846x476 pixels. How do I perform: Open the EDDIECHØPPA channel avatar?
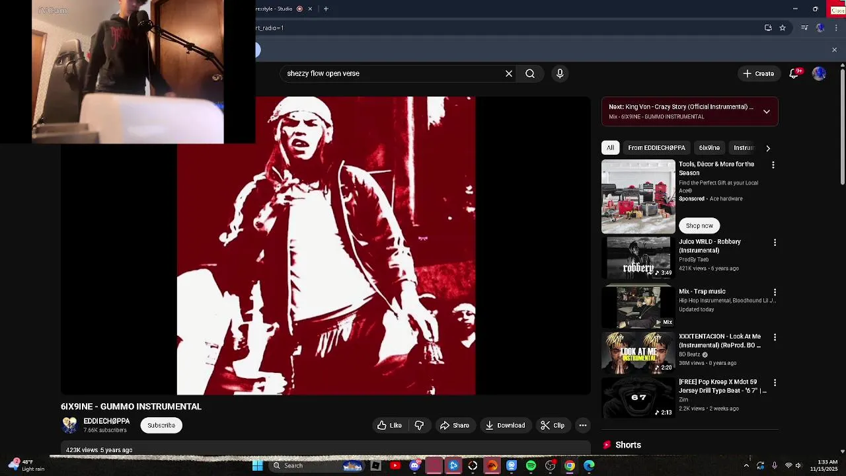69,425
